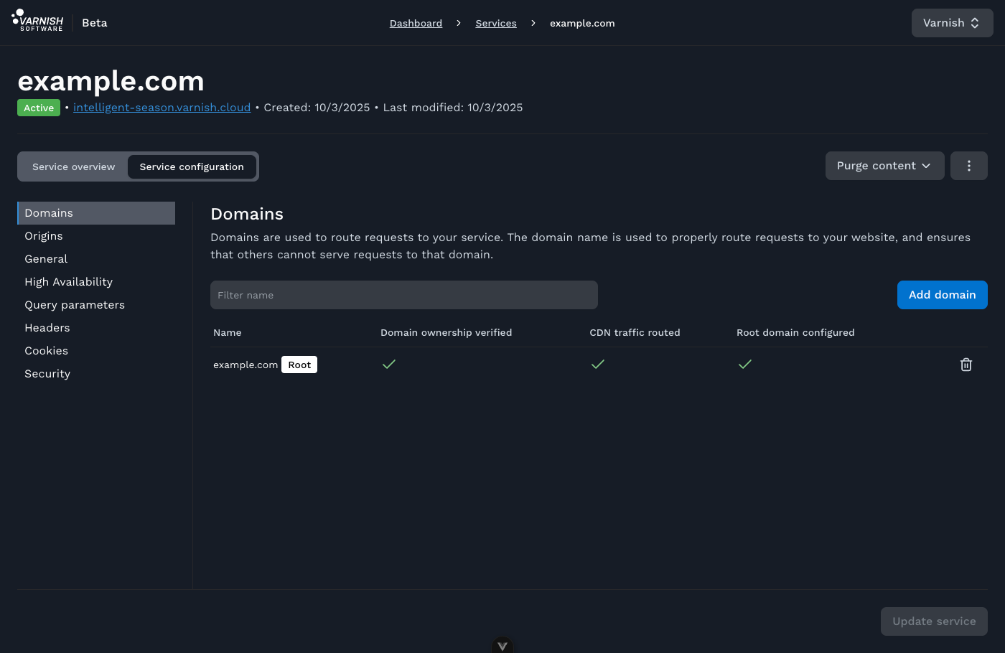Click the Varnish Software logo
Image resolution: width=1005 pixels, height=653 pixels.
38,21
